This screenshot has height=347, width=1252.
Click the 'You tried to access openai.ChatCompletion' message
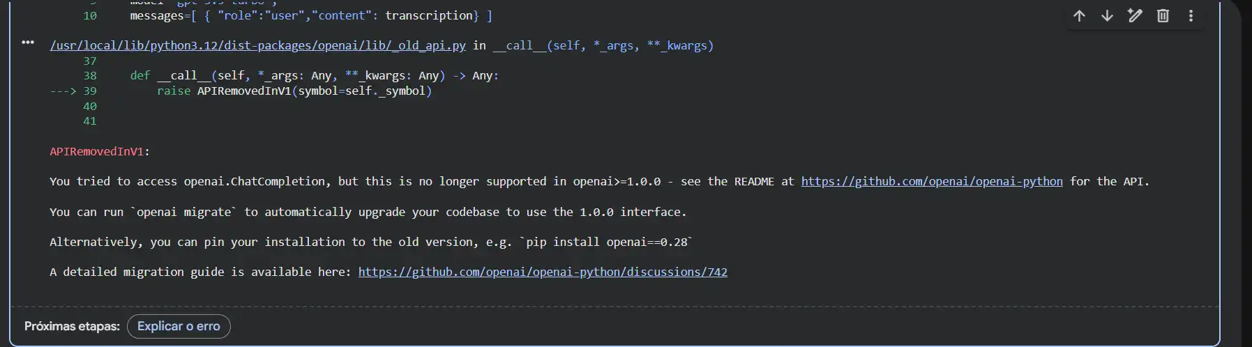(x=188, y=182)
